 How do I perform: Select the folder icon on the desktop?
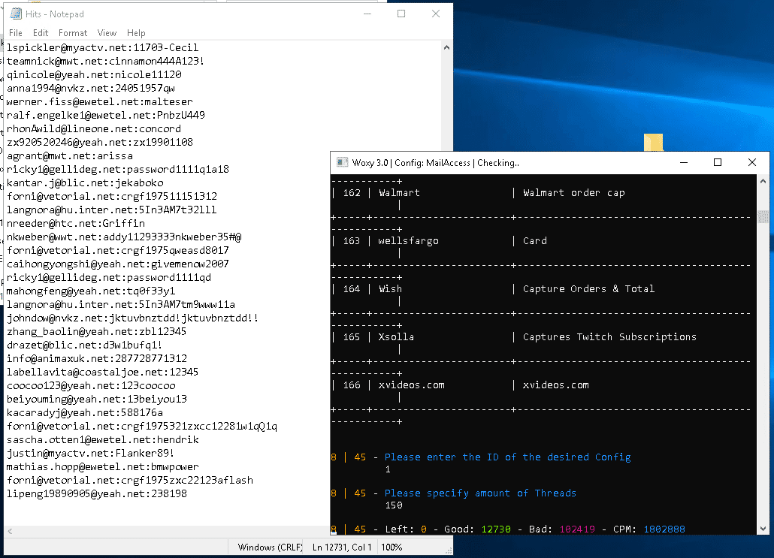click(x=654, y=143)
